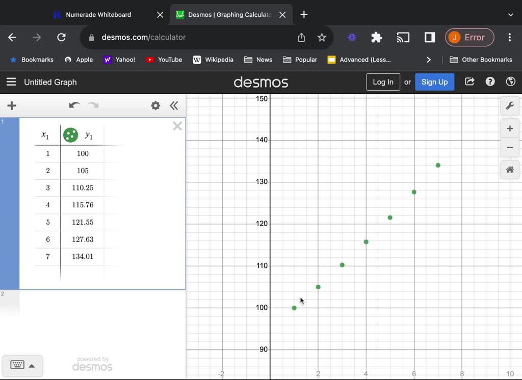Image resolution: width=522 pixels, height=380 pixels.
Task: Delete the table with the X icon
Action: pos(177,126)
